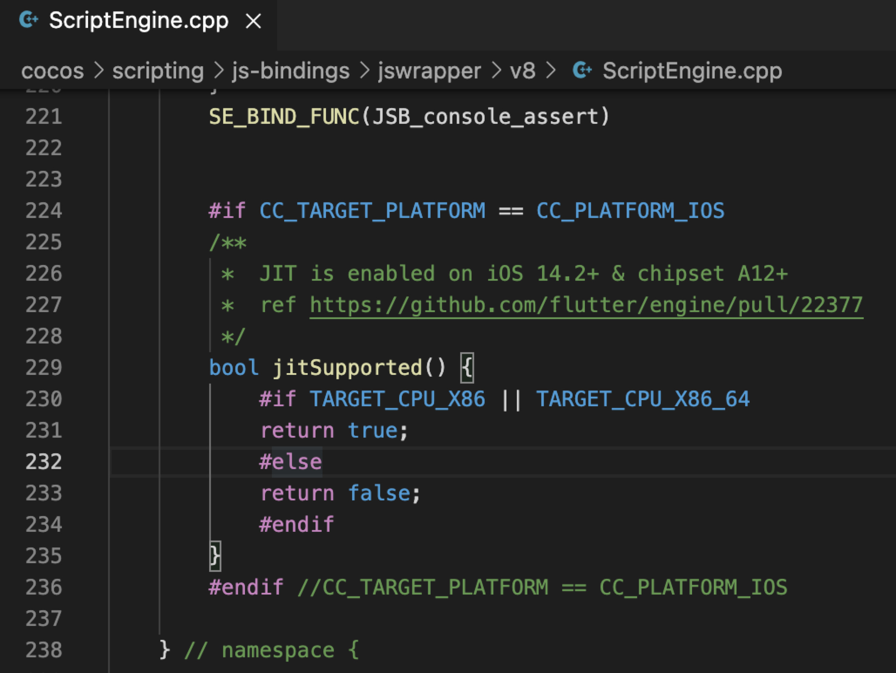The width and height of the screenshot is (896, 673).
Task: Expand the js-bindings breadcrumb segment
Action: [291, 71]
